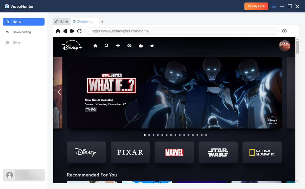Open the Marvel brand tile

coord(174,152)
